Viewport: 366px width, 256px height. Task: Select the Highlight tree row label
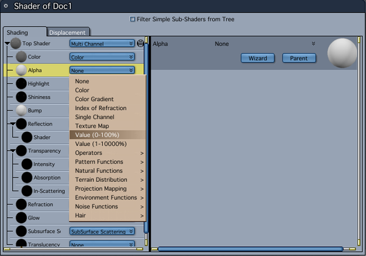point(38,84)
